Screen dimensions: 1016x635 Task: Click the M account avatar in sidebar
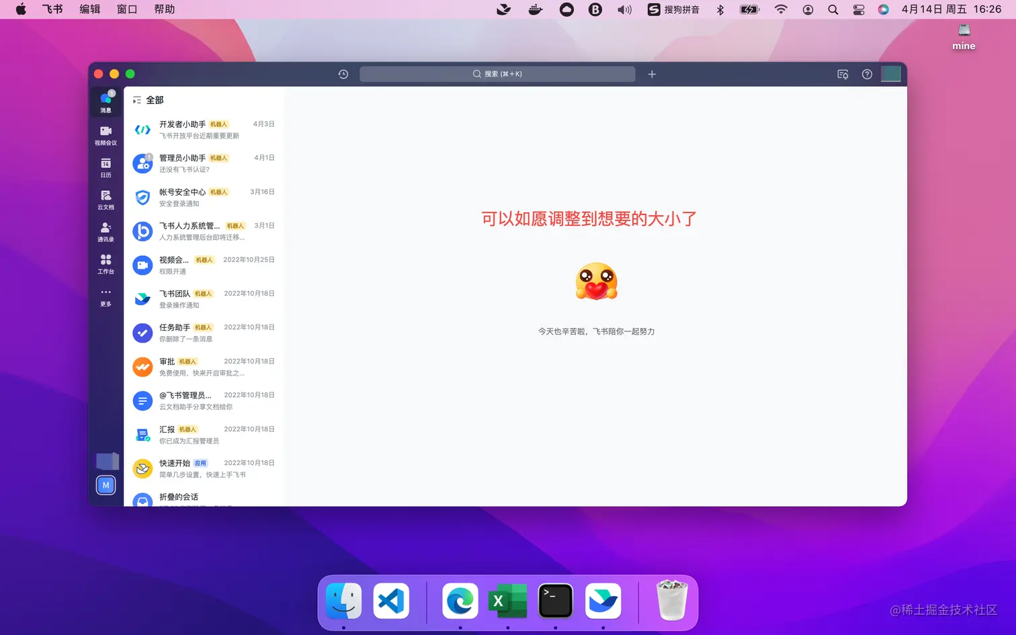[x=105, y=485]
